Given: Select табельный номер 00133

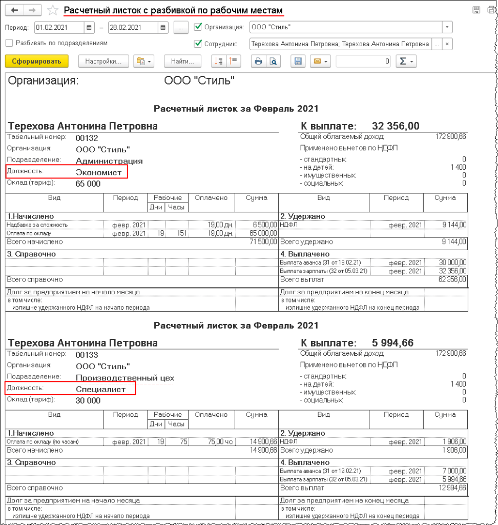Looking at the screenshot, I should coord(87,355).
